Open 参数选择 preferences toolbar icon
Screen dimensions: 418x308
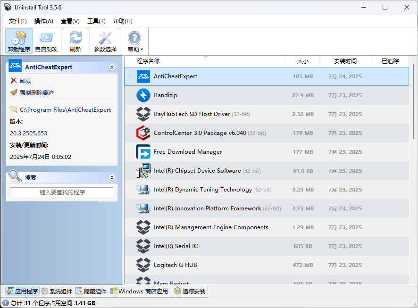pyautogui.click(x=105, y=41)
